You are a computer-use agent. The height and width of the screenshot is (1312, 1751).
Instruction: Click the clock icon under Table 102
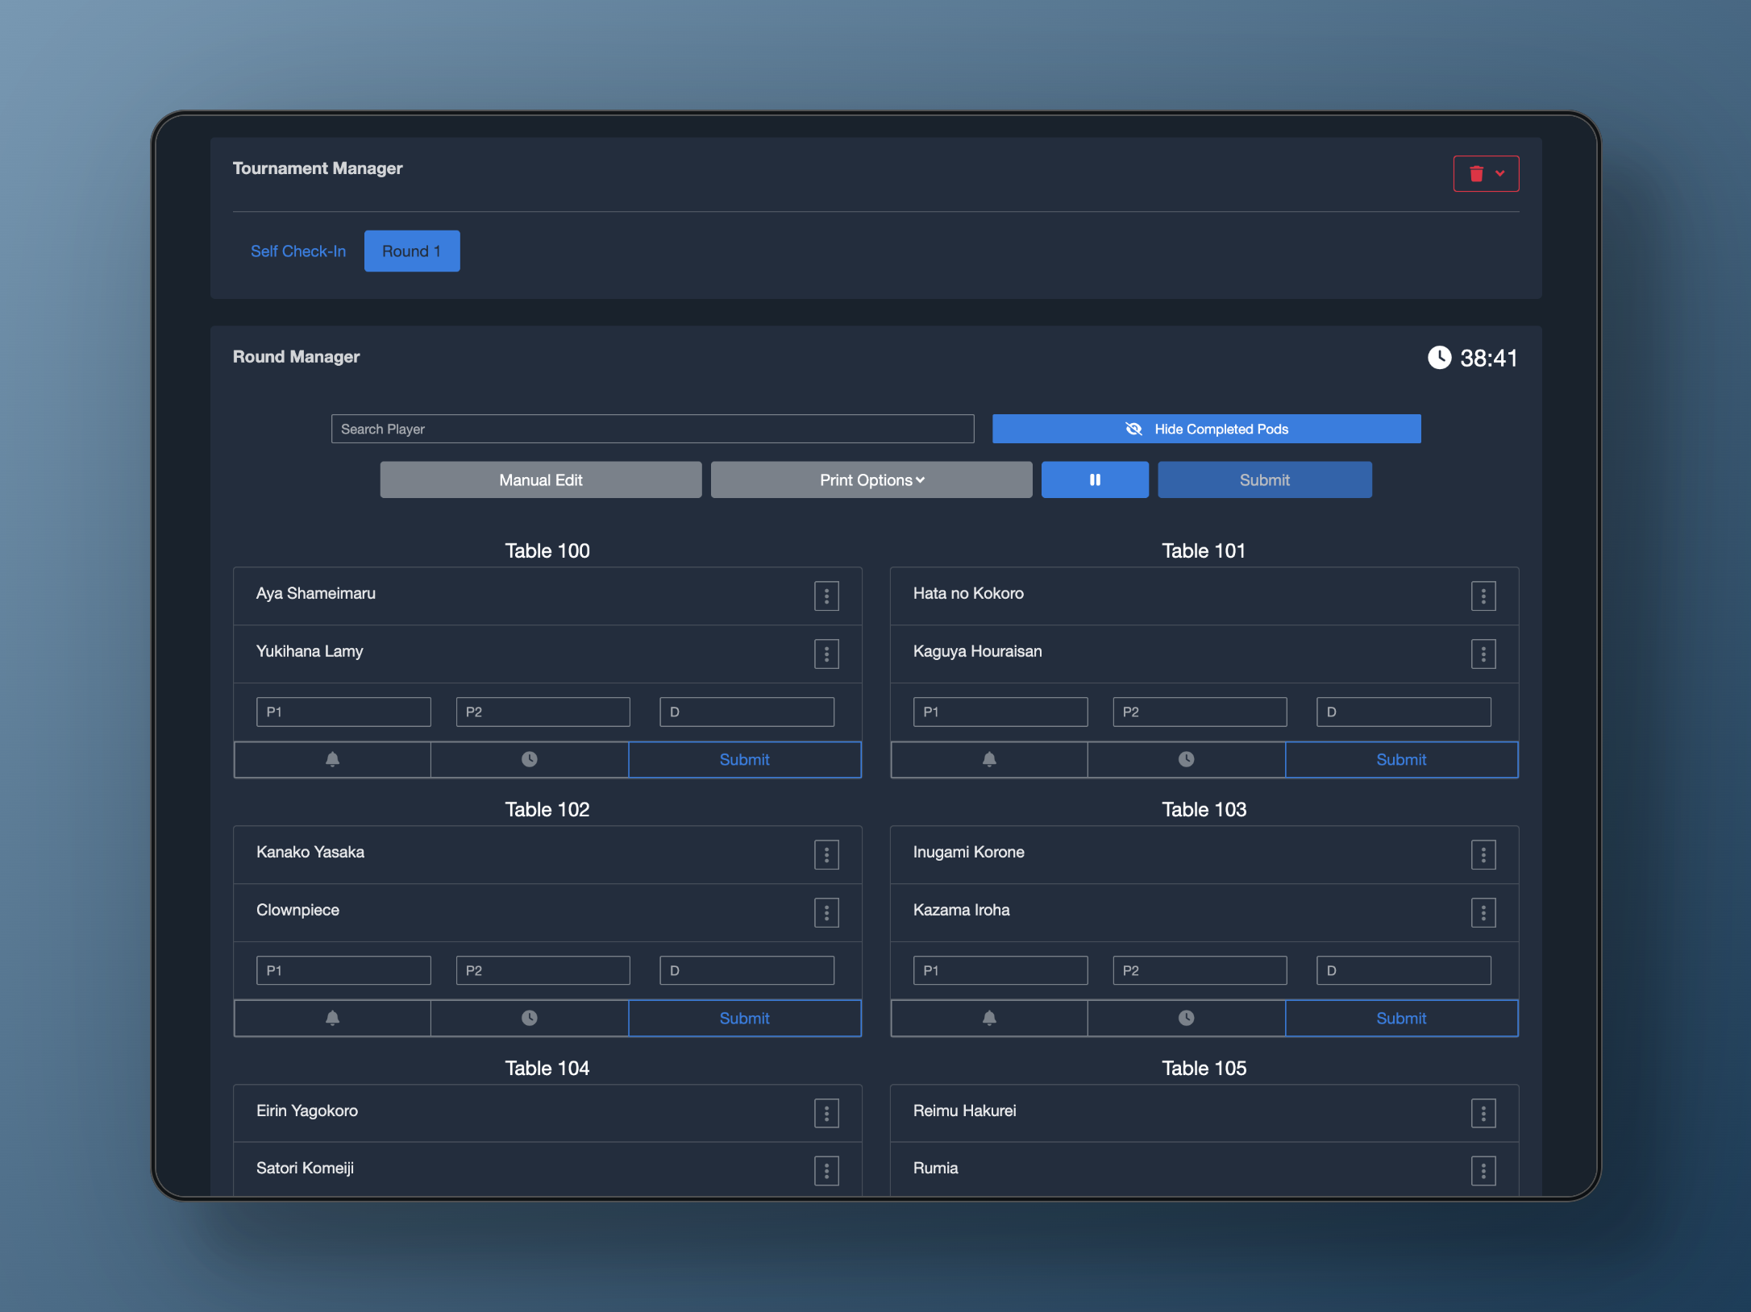(529, 1018)
